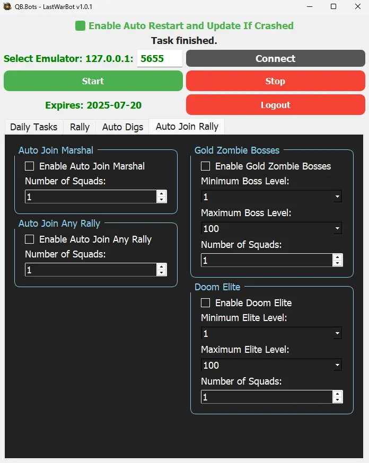Open the Auto Digs tab
This screenshot has height=463, width=369.
point(122,127)
